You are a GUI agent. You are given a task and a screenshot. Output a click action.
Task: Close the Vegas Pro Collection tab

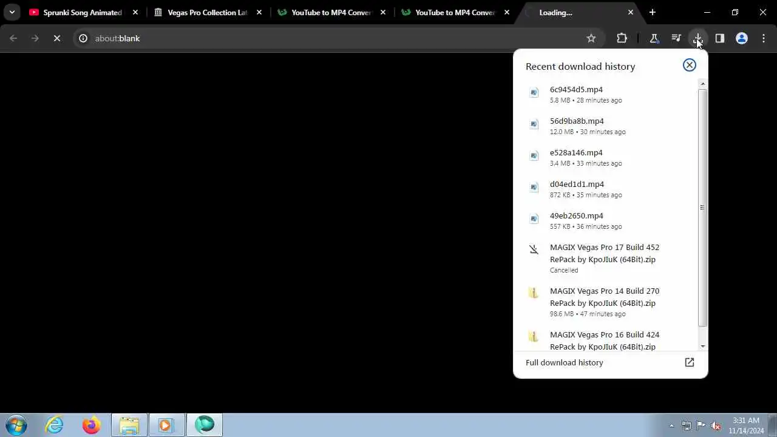pos(259,12)
